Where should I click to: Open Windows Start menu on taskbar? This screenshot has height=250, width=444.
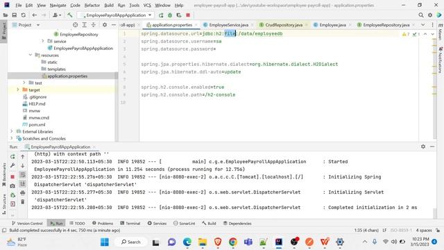click(x=105, y=242)
